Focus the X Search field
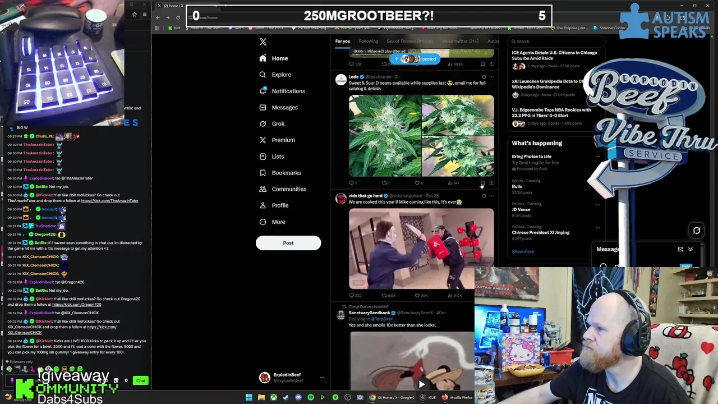 click(555, 41)
